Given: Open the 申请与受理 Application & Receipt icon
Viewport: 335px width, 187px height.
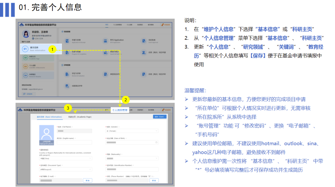Looking at the screenshot, I should click(x=67, y=41).
